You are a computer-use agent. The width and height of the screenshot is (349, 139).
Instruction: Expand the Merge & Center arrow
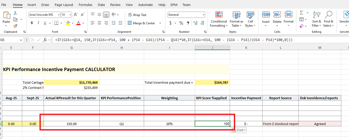coord(160,23)
